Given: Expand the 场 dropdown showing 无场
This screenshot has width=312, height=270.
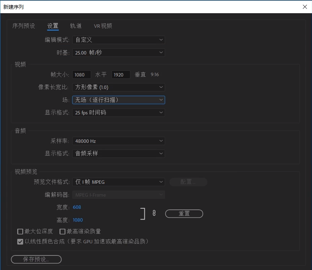Looking at the screenshot, I should pos(118,100).
